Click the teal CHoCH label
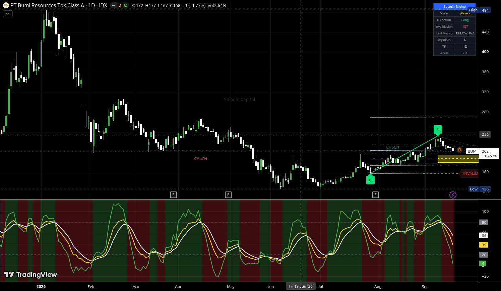The height and width of the screenshot is (291, 501). (x=392, y=147)
